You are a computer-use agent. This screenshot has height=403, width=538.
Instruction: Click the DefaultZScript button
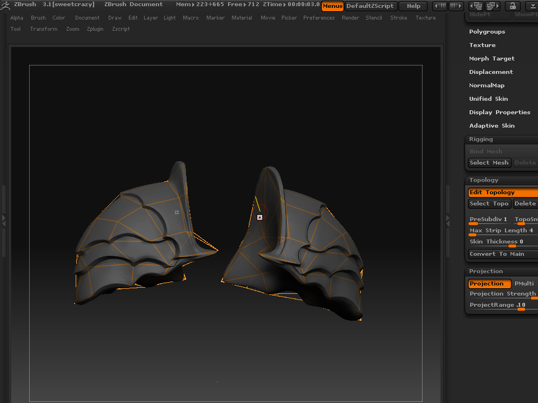371,6
